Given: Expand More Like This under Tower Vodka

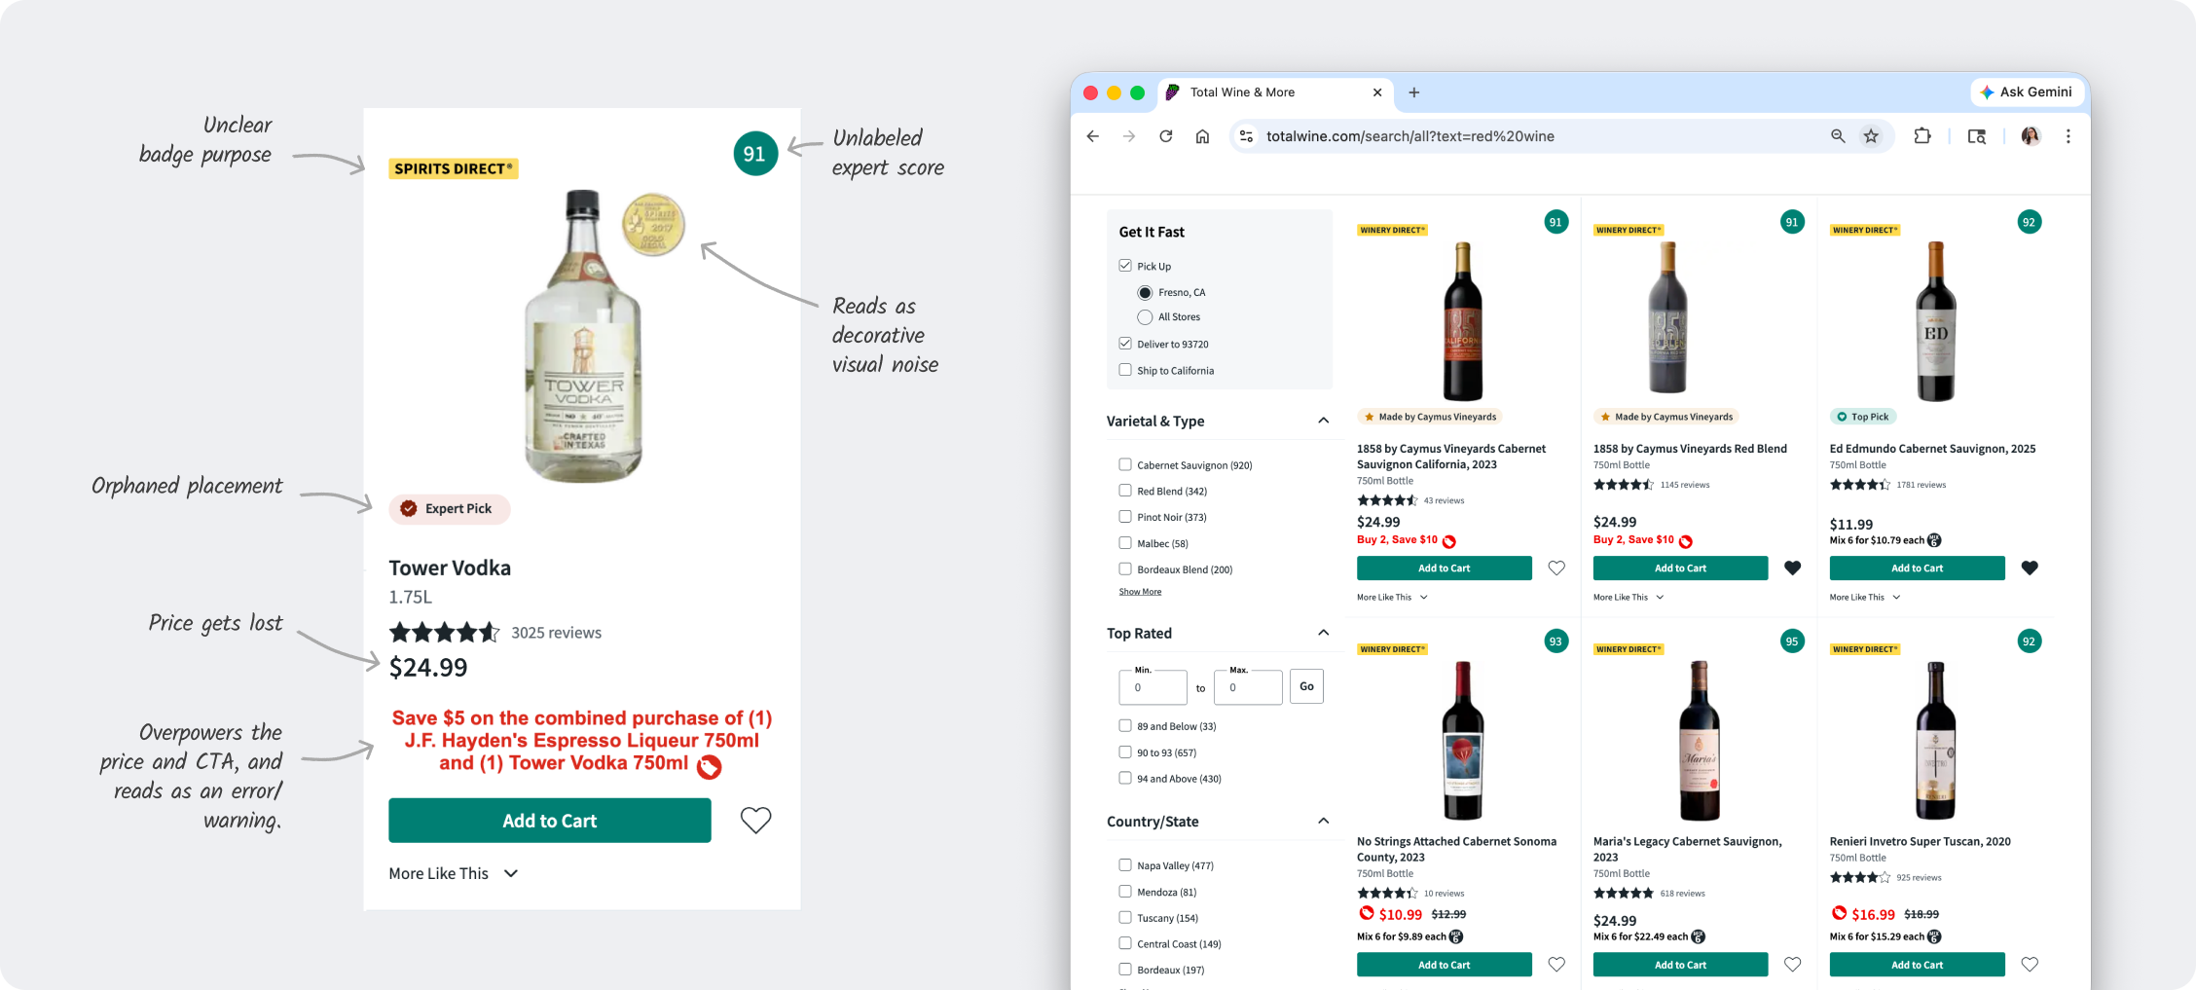Looking at the screenshot, I should coord(454,874).
